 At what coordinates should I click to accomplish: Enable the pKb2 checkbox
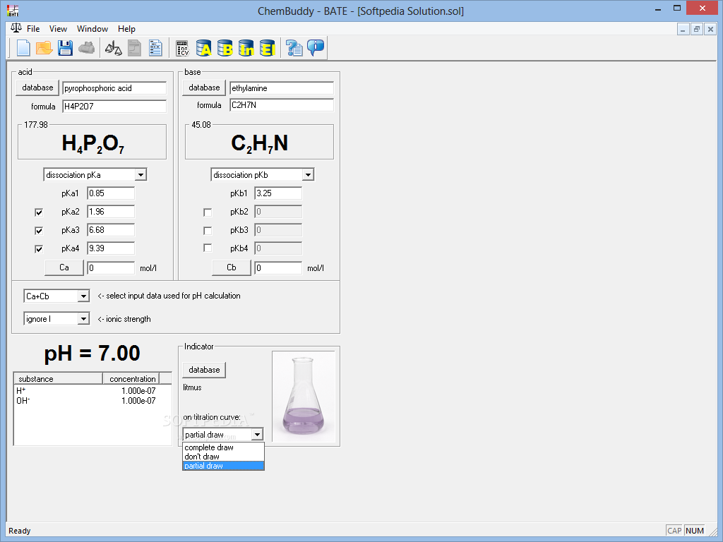click(208, 212)
